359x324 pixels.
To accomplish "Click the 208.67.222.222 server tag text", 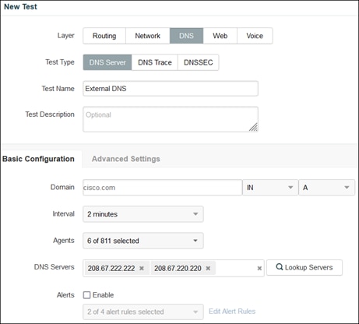I will coord(111,268).
